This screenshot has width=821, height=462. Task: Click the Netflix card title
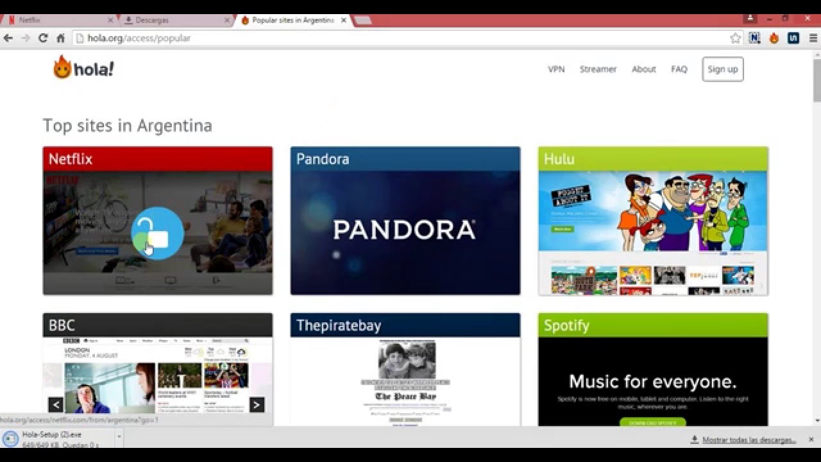[x=71, y=159]
